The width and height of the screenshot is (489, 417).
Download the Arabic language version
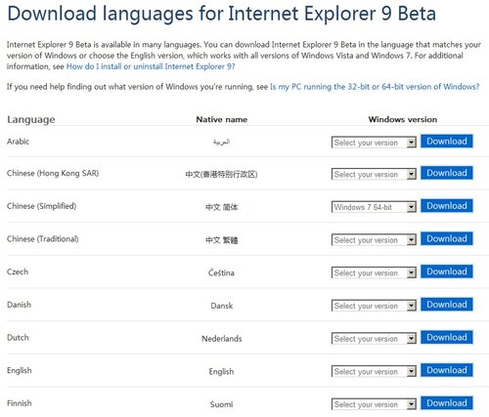(x=447, y=141)
